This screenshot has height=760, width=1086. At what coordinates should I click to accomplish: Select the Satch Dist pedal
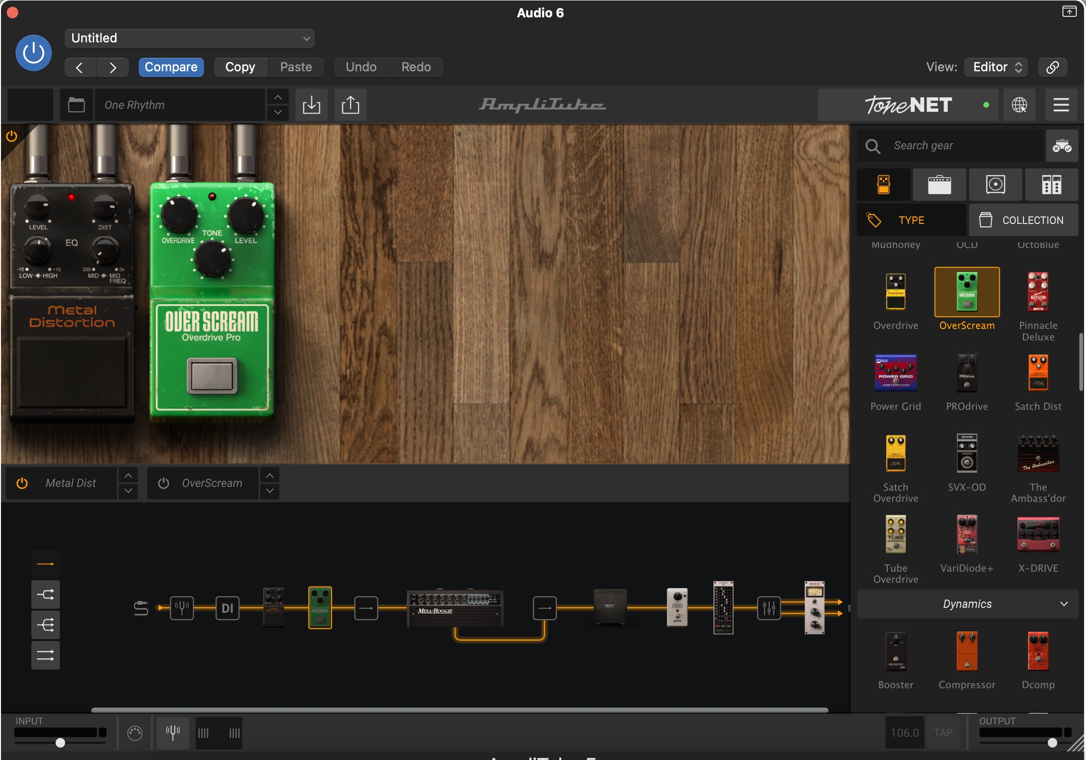coord(1038,373)
